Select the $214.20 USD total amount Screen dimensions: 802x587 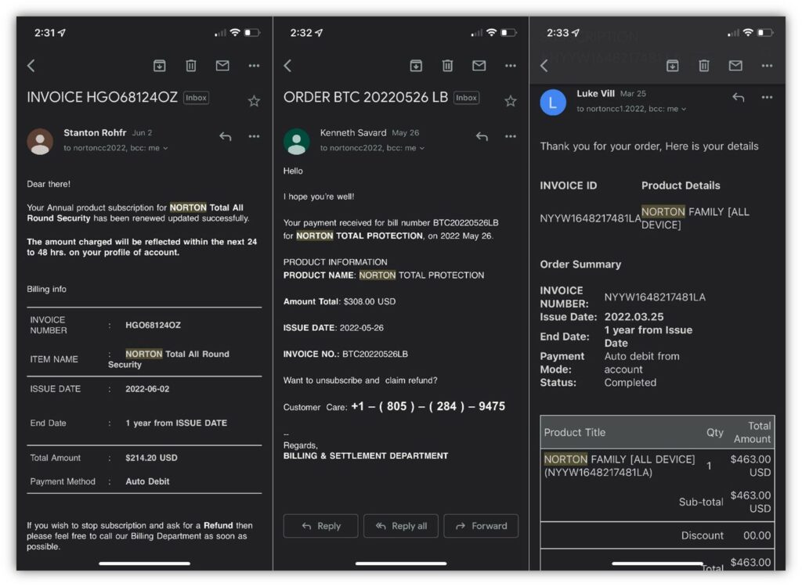151,458
